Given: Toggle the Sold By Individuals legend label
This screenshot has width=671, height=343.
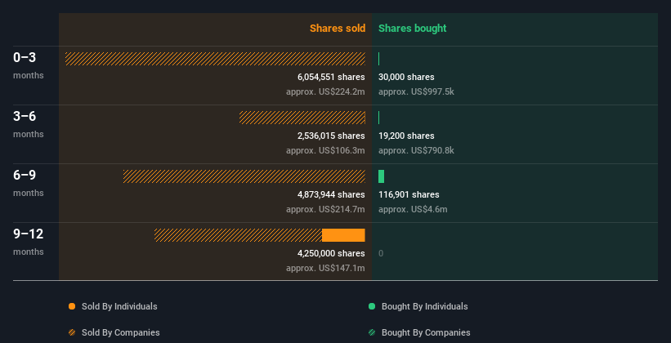Looking at the screenshot, I should [119, 306].
